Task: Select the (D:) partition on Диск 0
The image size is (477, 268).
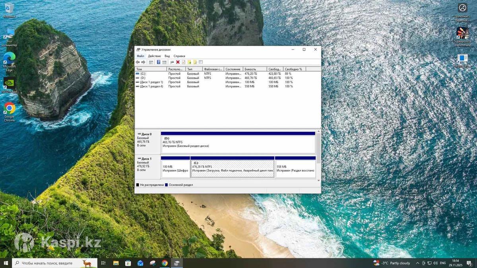Action: pyautogui.click(x=238, y=144)
